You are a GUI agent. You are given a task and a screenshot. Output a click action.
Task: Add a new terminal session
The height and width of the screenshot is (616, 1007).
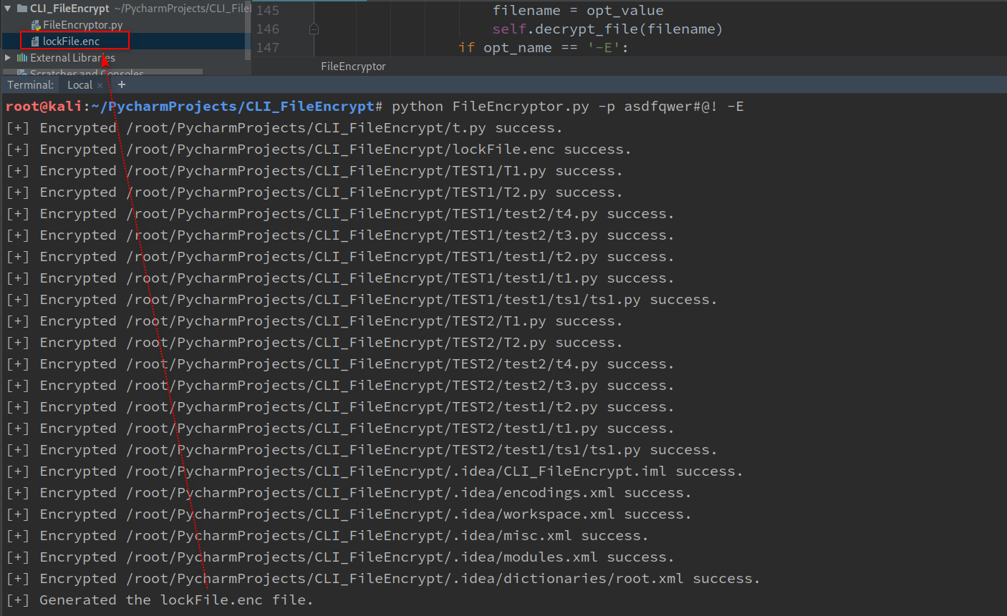point(122,84)
